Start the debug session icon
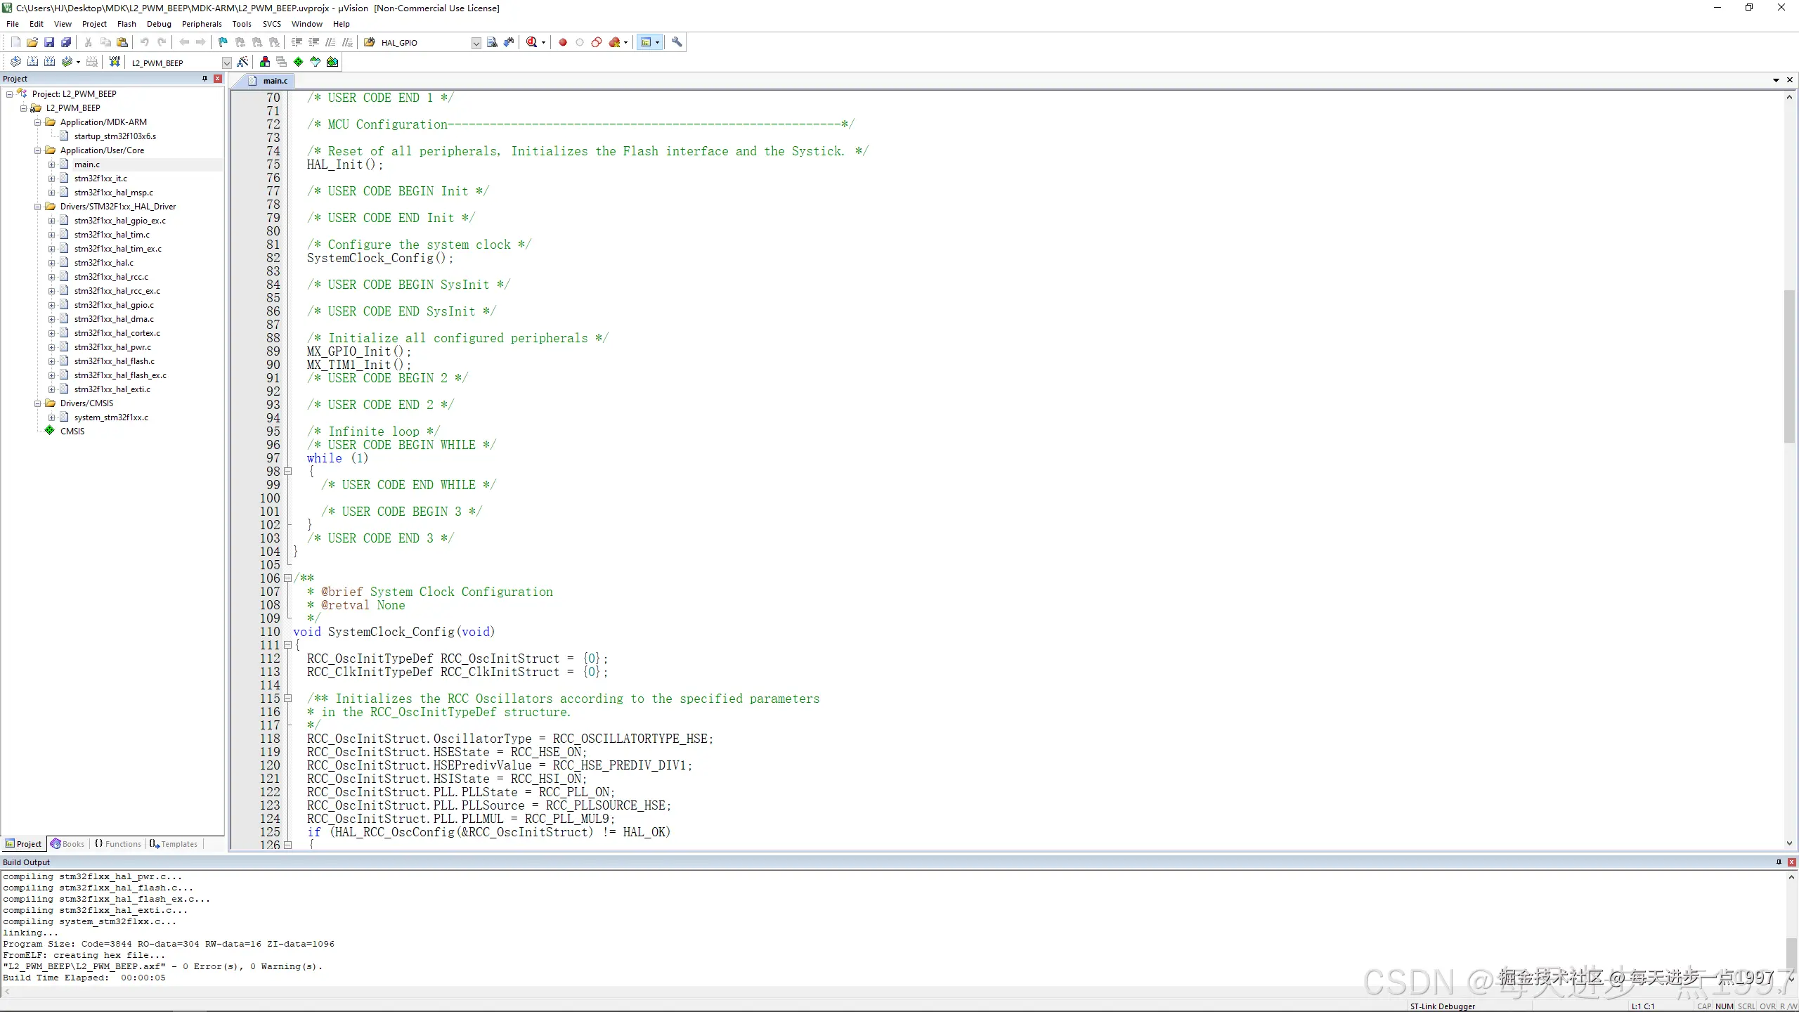Screen dimensions: 1799x1012 (x=532, y=42)
